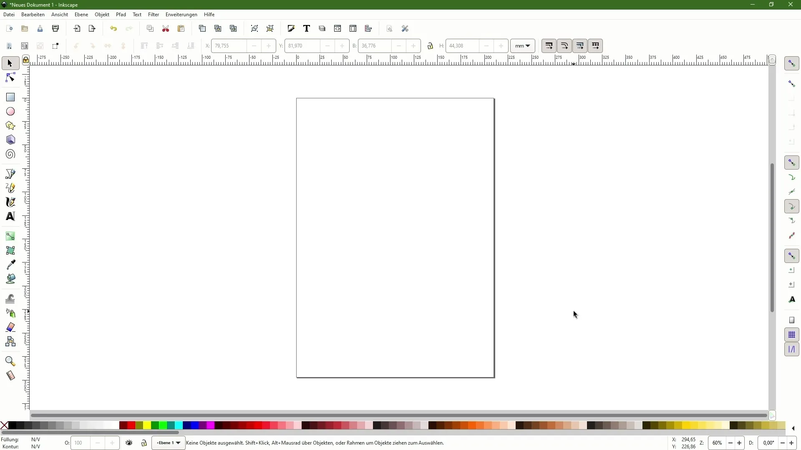Click the red color swatch

pos(131,425)
